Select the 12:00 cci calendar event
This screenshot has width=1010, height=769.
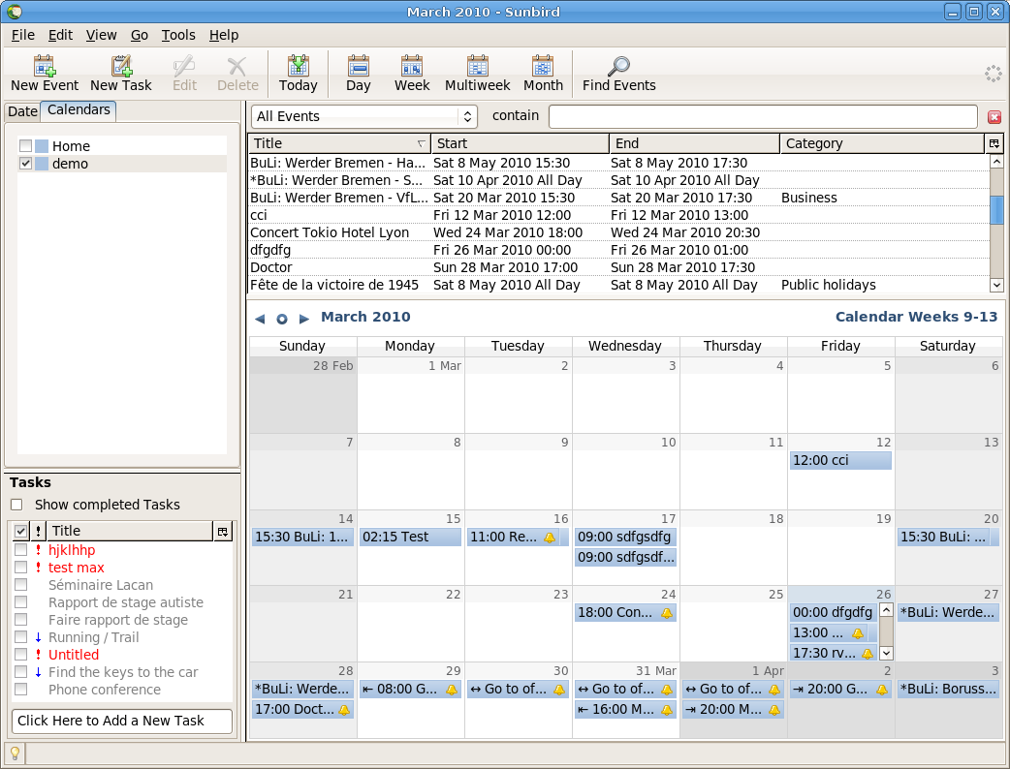840,461
